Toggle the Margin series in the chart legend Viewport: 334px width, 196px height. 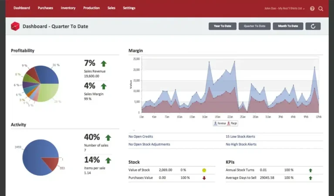(x=232, y=123)
